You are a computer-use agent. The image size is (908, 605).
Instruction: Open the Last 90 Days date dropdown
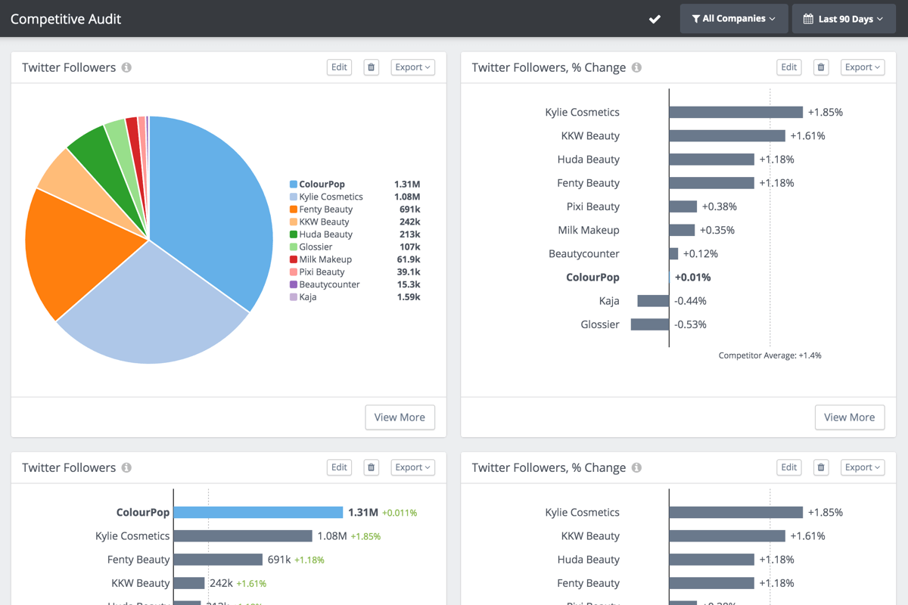click(844, 19)
